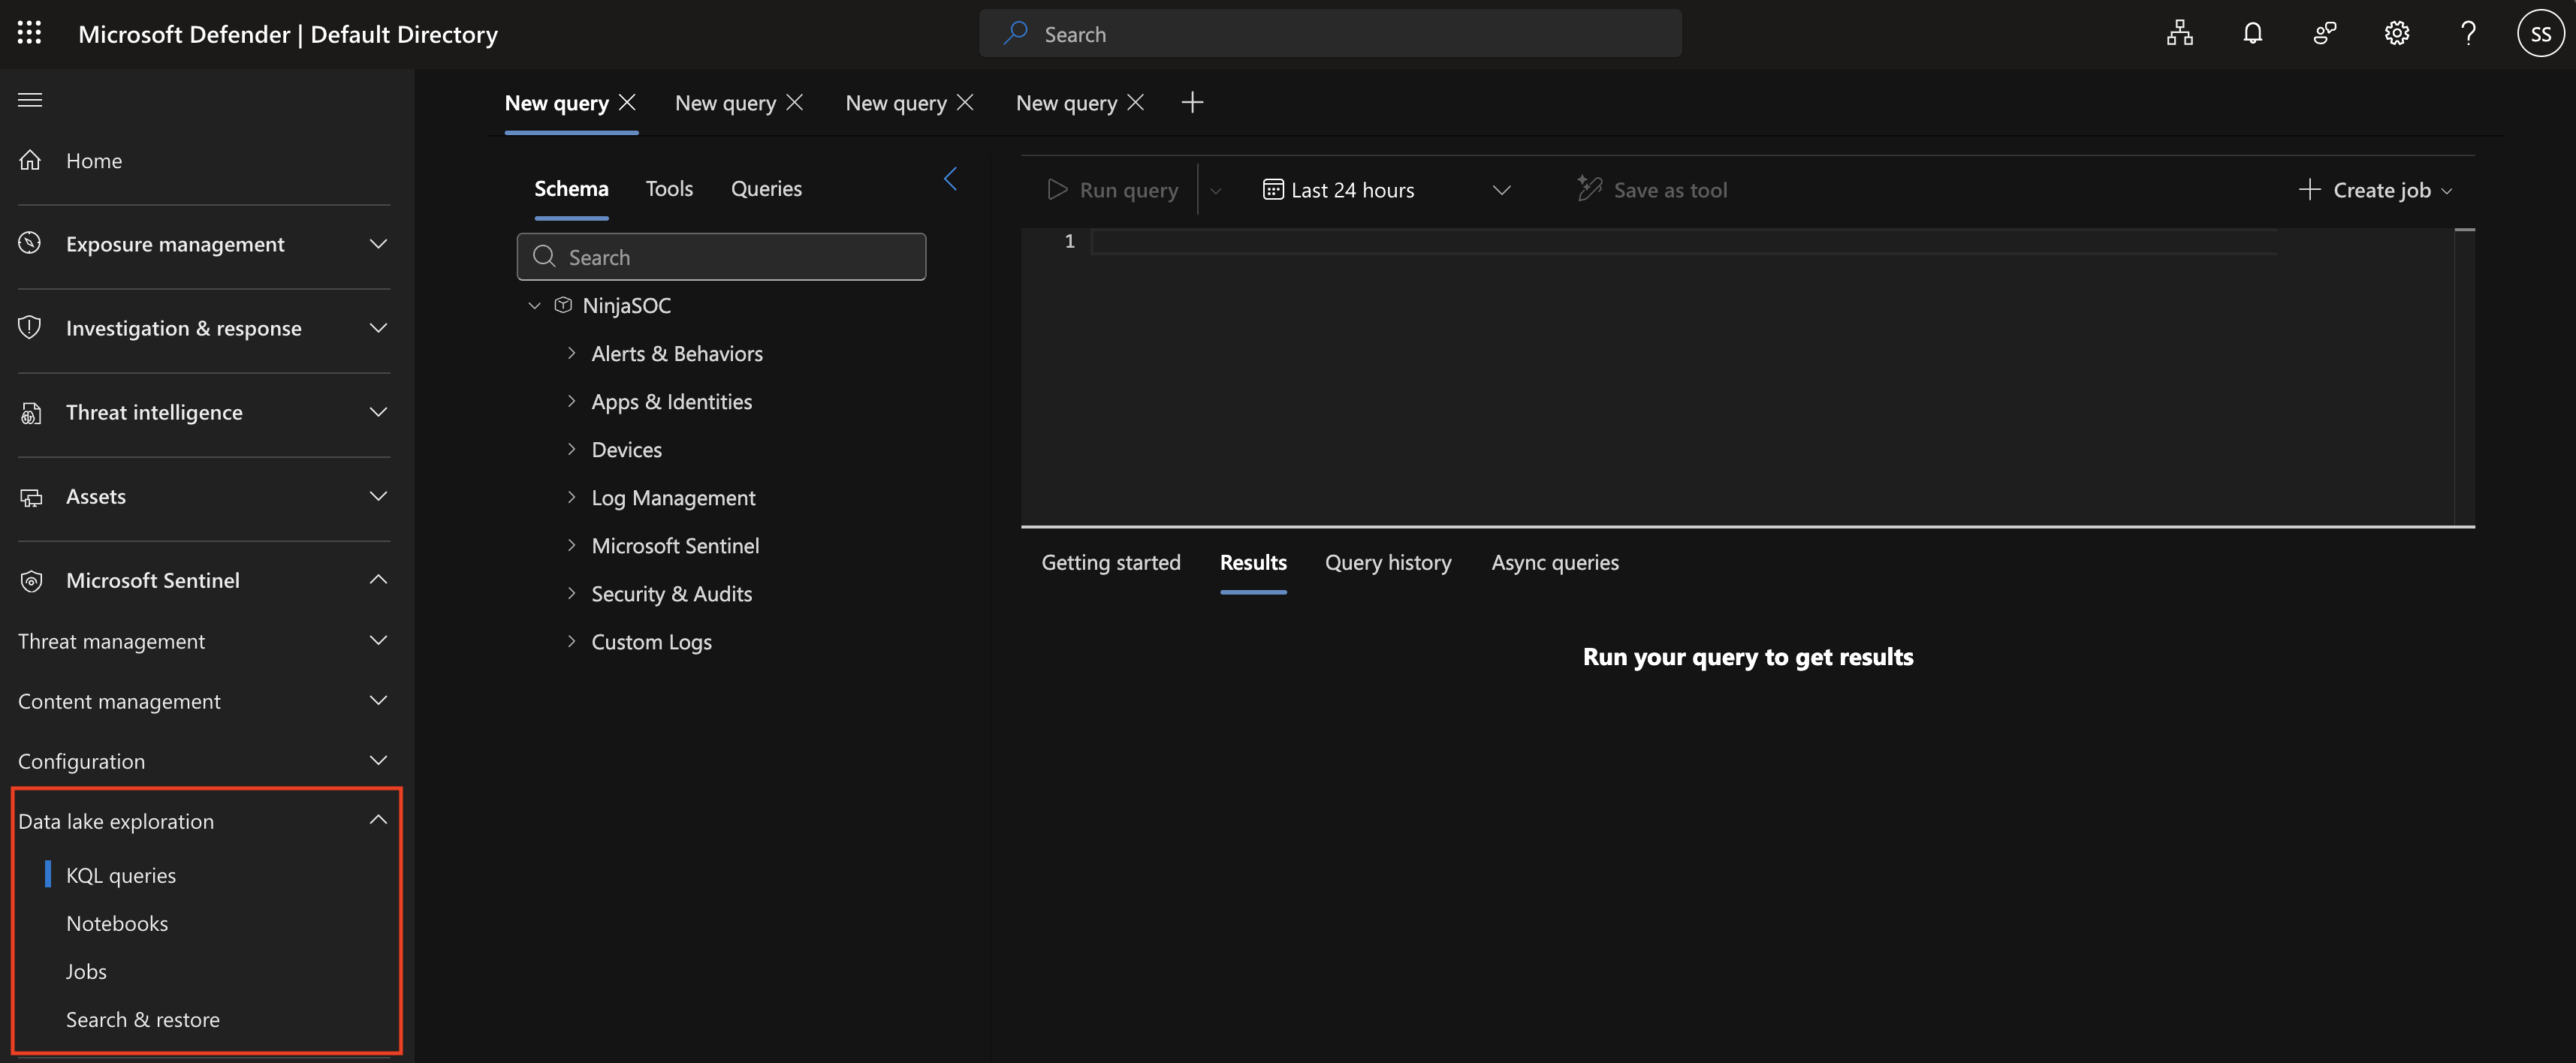Click the Save as tool wand icon

coord(1589,188)
